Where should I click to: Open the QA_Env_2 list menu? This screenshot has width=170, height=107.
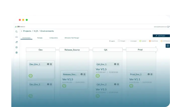[x=118, y=84]
